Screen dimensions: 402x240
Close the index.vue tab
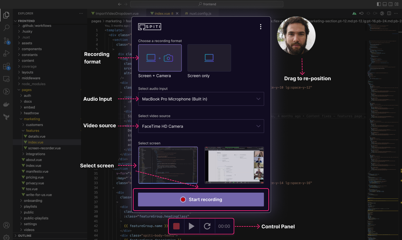tap(177, 14)
